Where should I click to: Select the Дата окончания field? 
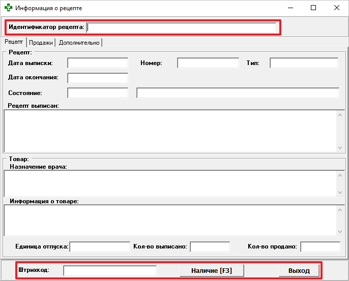(x=98, y=78)
